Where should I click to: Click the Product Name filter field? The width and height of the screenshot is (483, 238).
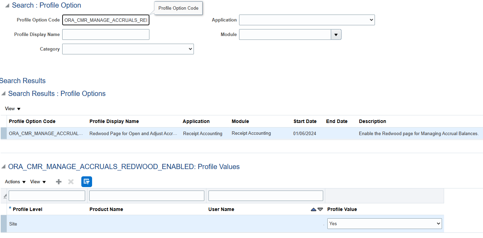tap(147, 196)
